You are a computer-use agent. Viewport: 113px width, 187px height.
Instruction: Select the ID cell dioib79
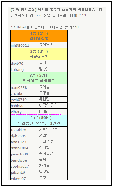[x=25, y=63]
